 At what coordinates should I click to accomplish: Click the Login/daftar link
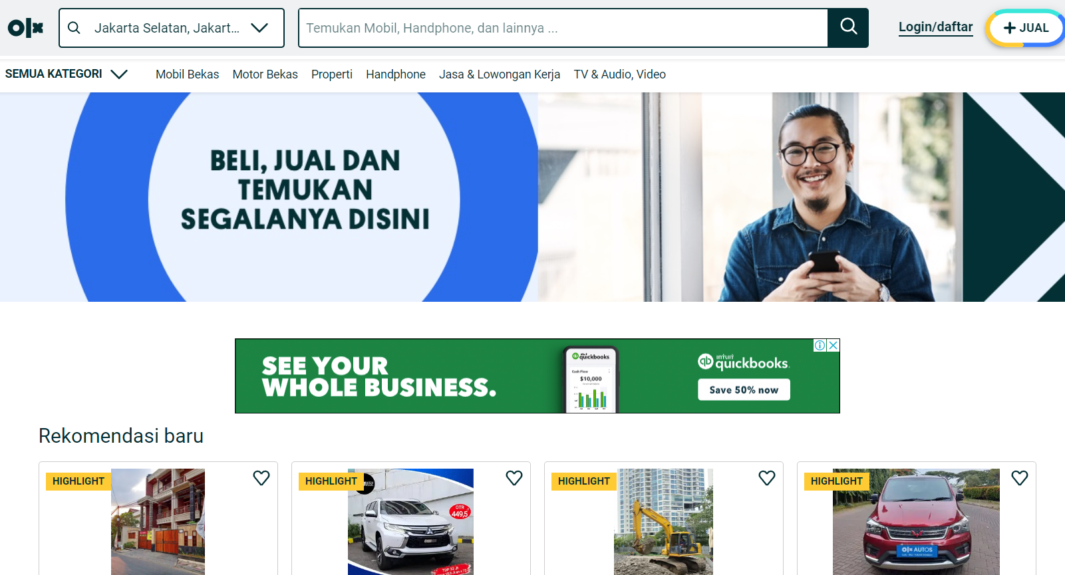pos(935,27)
